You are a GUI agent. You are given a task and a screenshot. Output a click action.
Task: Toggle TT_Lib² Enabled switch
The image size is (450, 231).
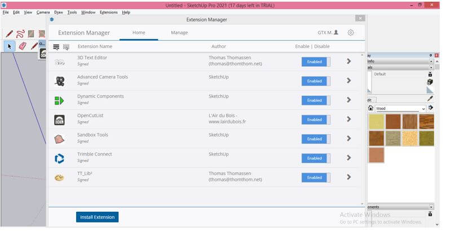[x=316, y=177]
